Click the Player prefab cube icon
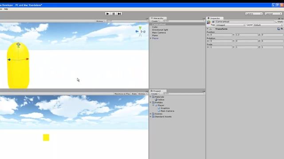This screenshot has width=284, height=159. pyautogui.click(x=156, y=105)
